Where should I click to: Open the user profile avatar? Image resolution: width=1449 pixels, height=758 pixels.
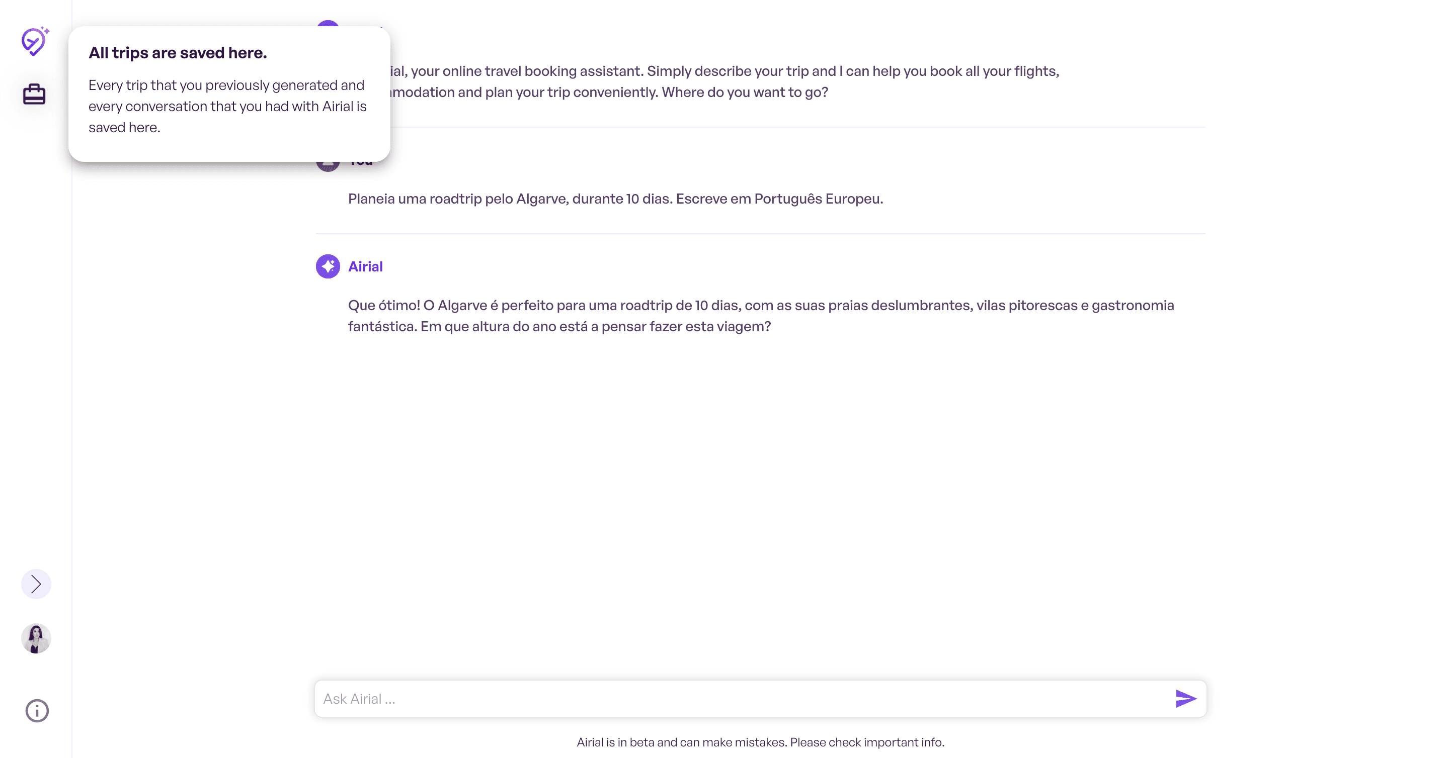[x=36, y=638]
